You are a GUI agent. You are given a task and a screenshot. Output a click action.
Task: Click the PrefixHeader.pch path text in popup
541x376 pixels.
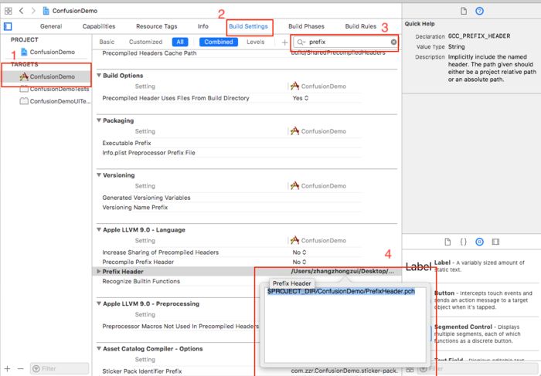click(x=341, y=291)
